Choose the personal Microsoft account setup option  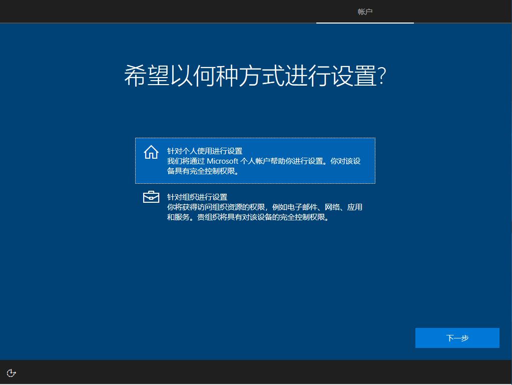(x=255, y=160)
